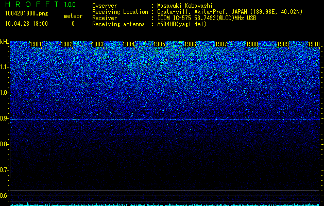
Task: Click the 0.7 kHz axis label
Action: [x=5, y=170]
